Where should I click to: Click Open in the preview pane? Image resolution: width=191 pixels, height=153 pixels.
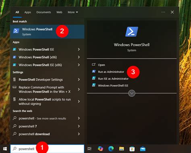click(102, 65)
